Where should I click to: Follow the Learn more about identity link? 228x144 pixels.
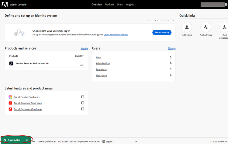tap(116, 35)
